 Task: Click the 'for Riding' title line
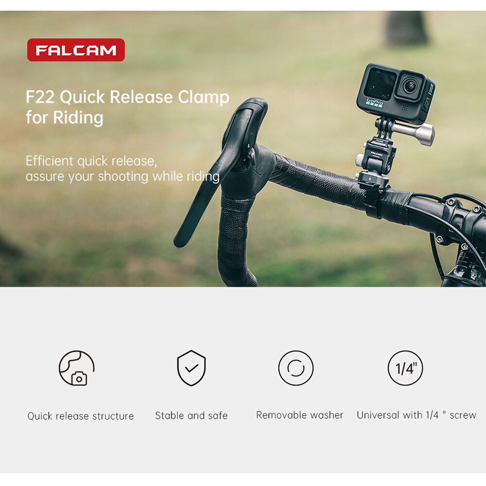pos(65,118)
